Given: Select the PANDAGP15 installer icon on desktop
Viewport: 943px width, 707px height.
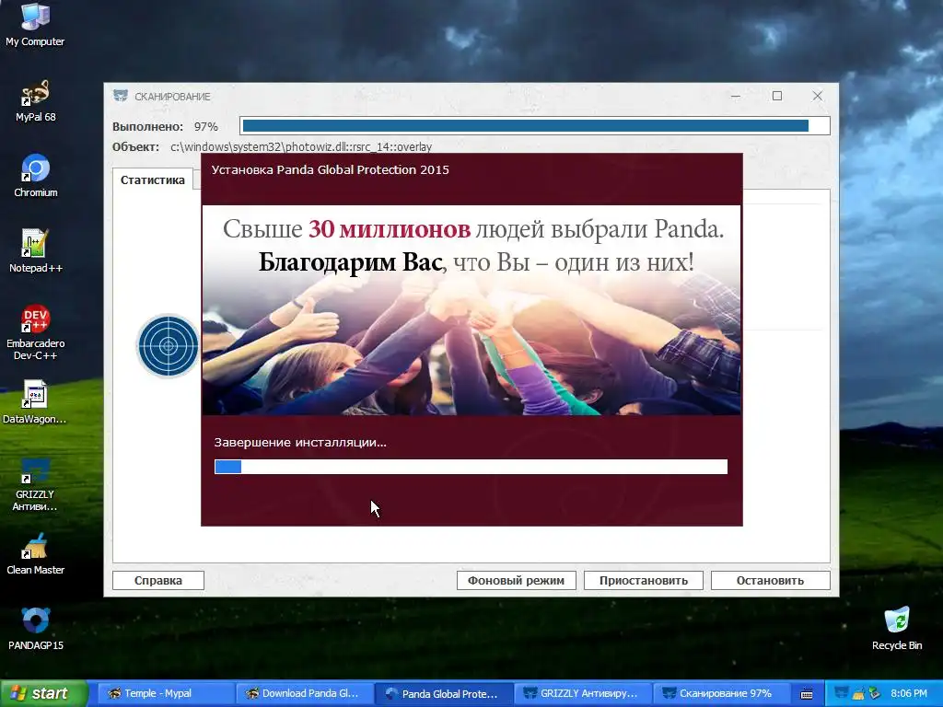Looking at the screenshot, I should pyautogui.click(x=36, y=629).
